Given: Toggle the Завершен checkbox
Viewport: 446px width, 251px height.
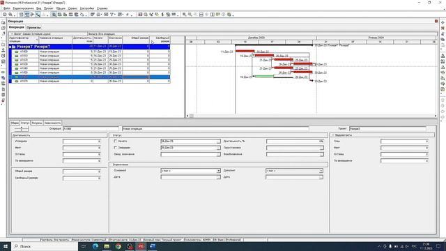Looking at the screenshot, I should pyautogui.click(x=116, y=148).
